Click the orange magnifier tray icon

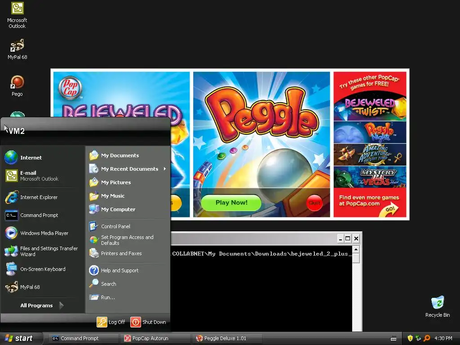tap(427, 338)
